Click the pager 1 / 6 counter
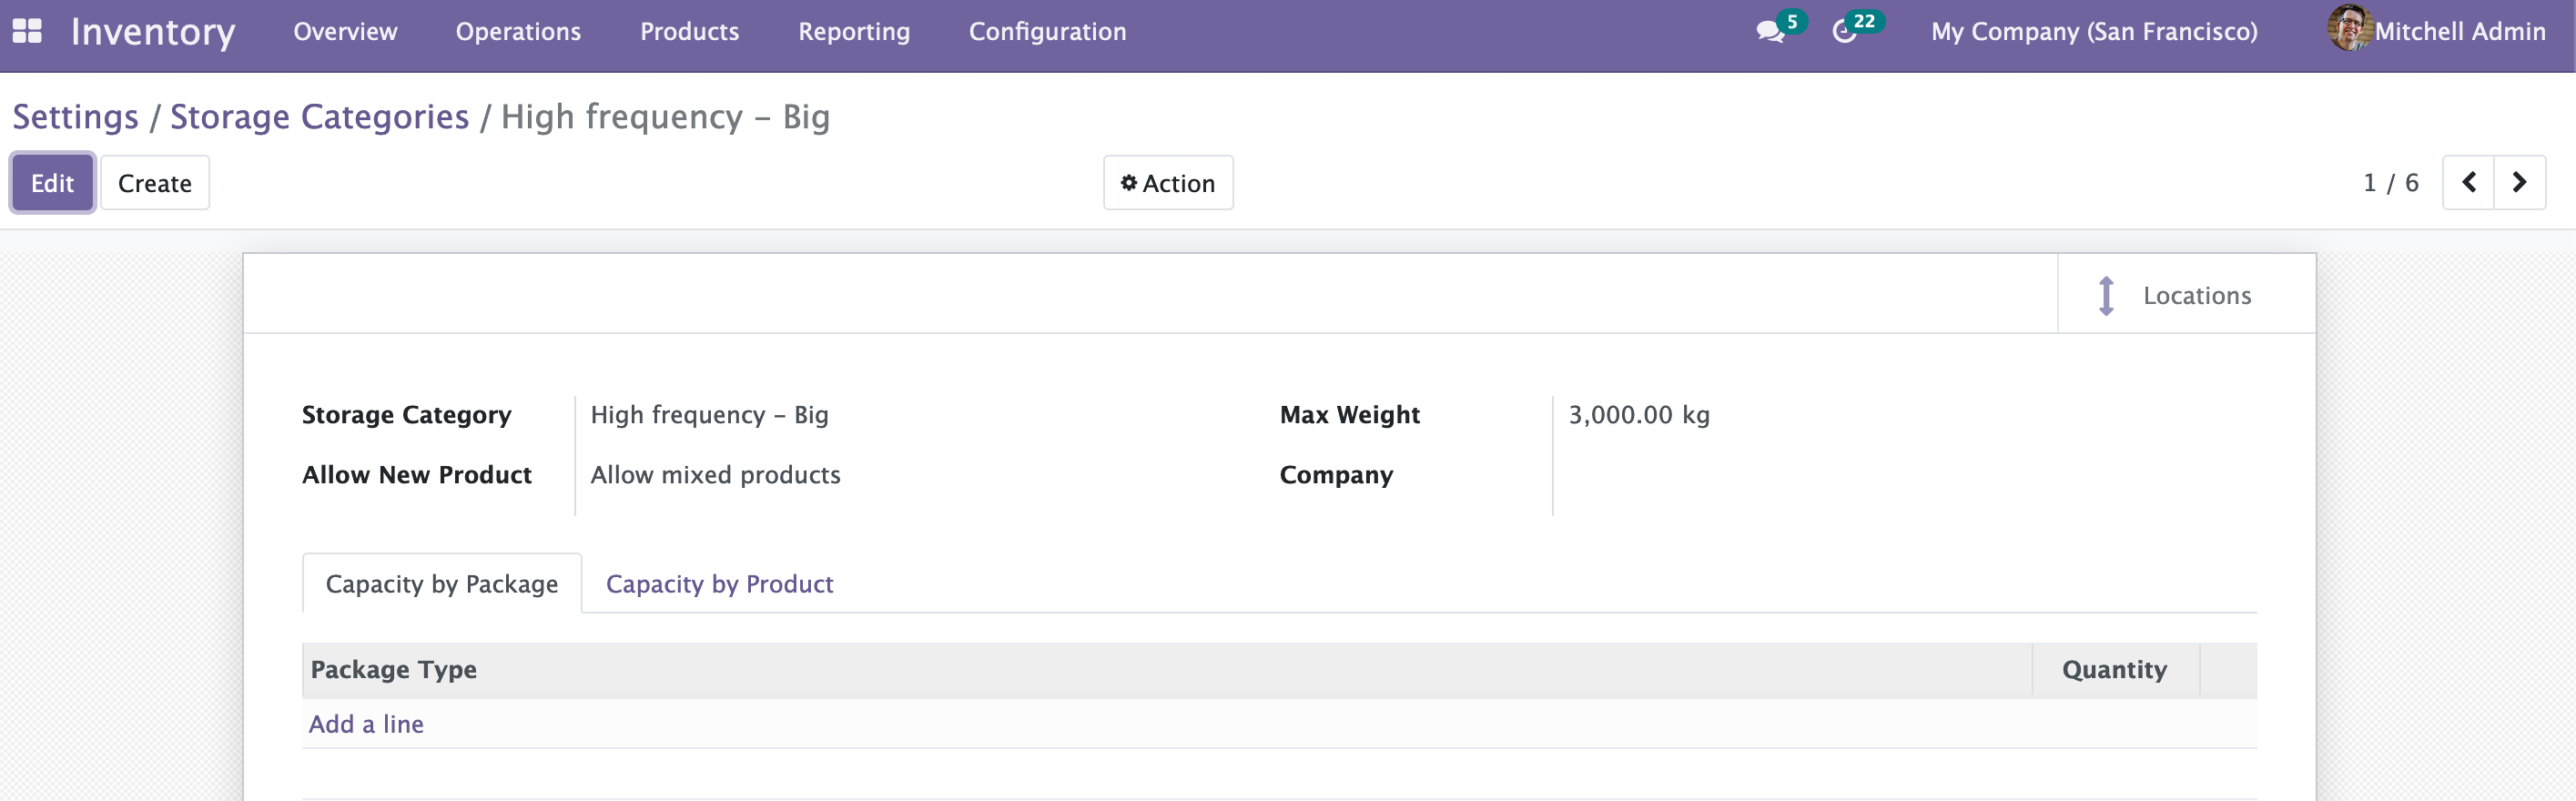This screenshot has height=801, width=2576. pyautogui.click(x=2390, y=183)
